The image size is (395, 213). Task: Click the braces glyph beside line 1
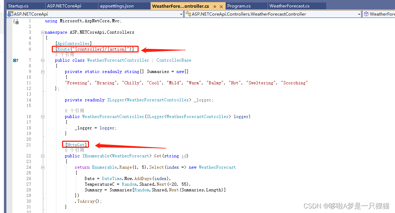(16, 22)
